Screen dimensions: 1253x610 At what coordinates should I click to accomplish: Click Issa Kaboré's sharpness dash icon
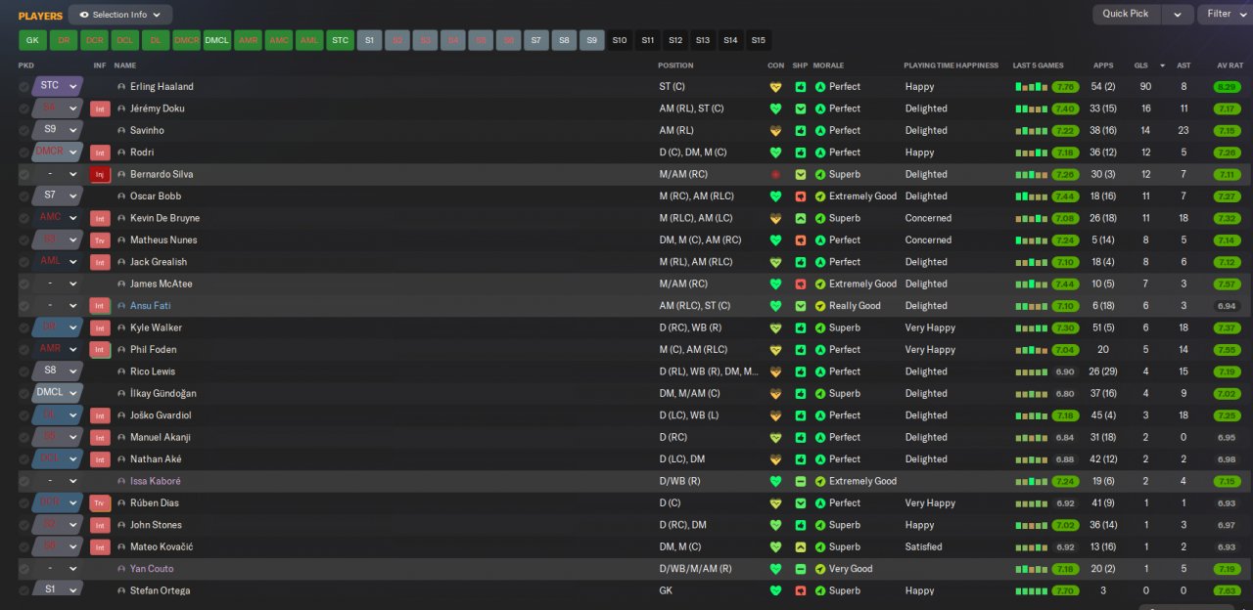[800, 481]
